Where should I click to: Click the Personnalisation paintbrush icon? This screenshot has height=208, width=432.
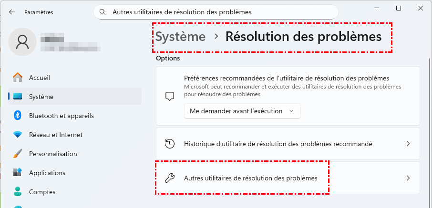pos(18,154)
